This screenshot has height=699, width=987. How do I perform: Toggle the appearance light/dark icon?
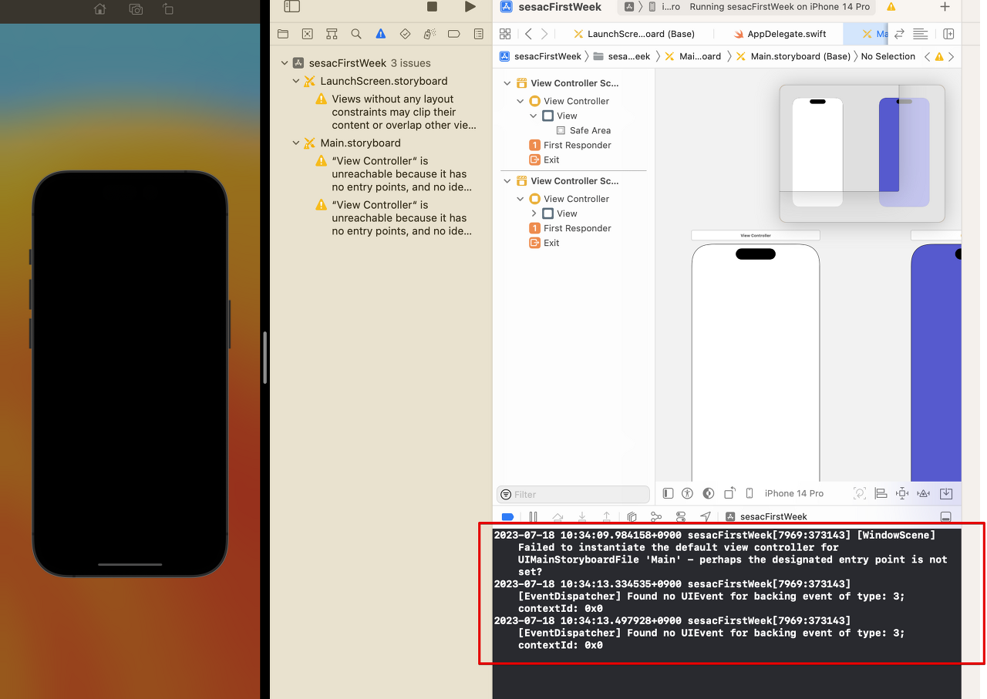[708, 493]
